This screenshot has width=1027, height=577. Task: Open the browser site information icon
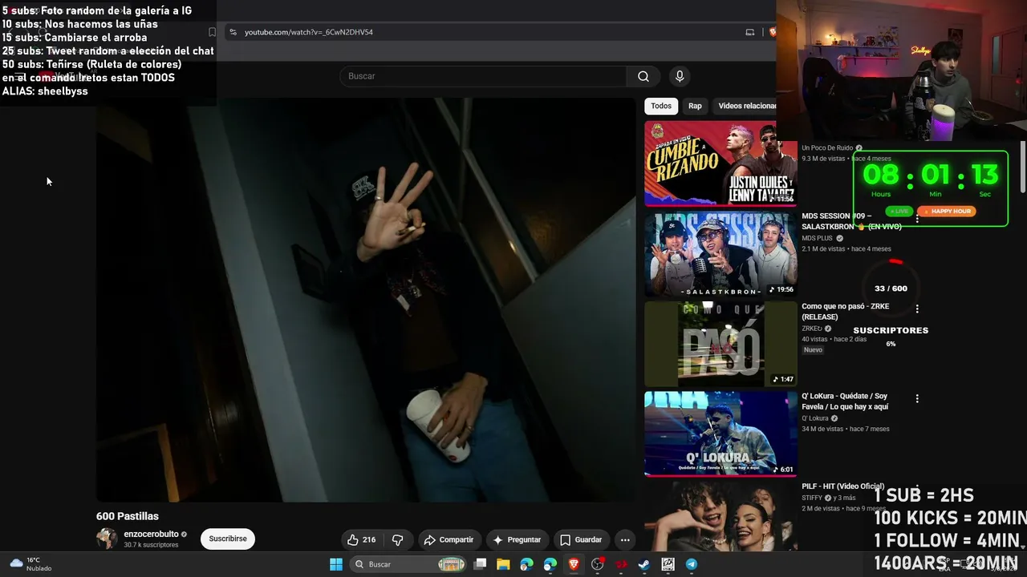point(233,32)
